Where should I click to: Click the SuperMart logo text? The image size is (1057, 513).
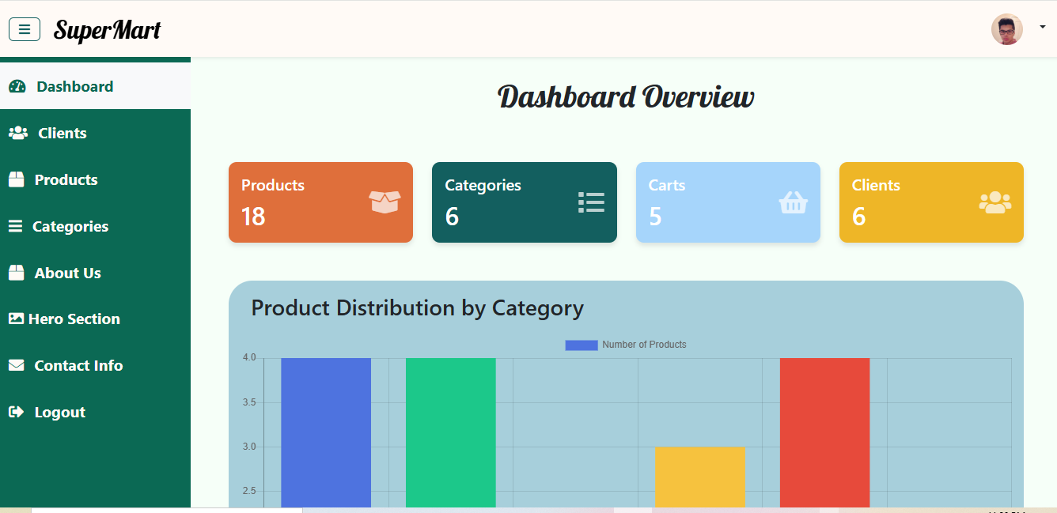107,30
